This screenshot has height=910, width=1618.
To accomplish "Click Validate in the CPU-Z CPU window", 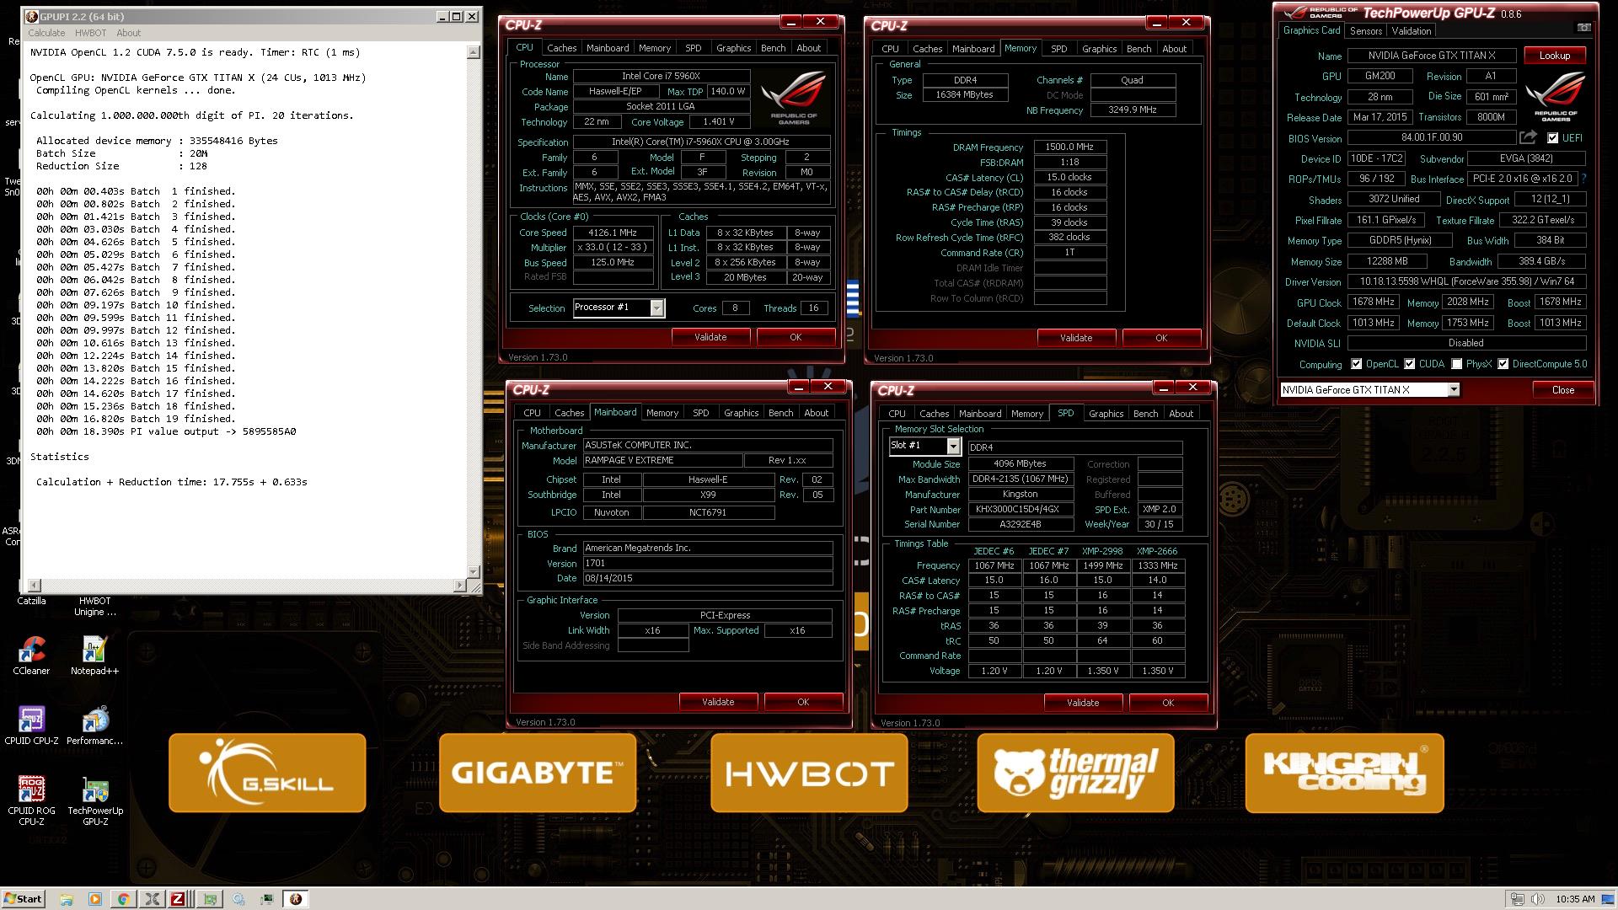I will click(x=710, y=337).
